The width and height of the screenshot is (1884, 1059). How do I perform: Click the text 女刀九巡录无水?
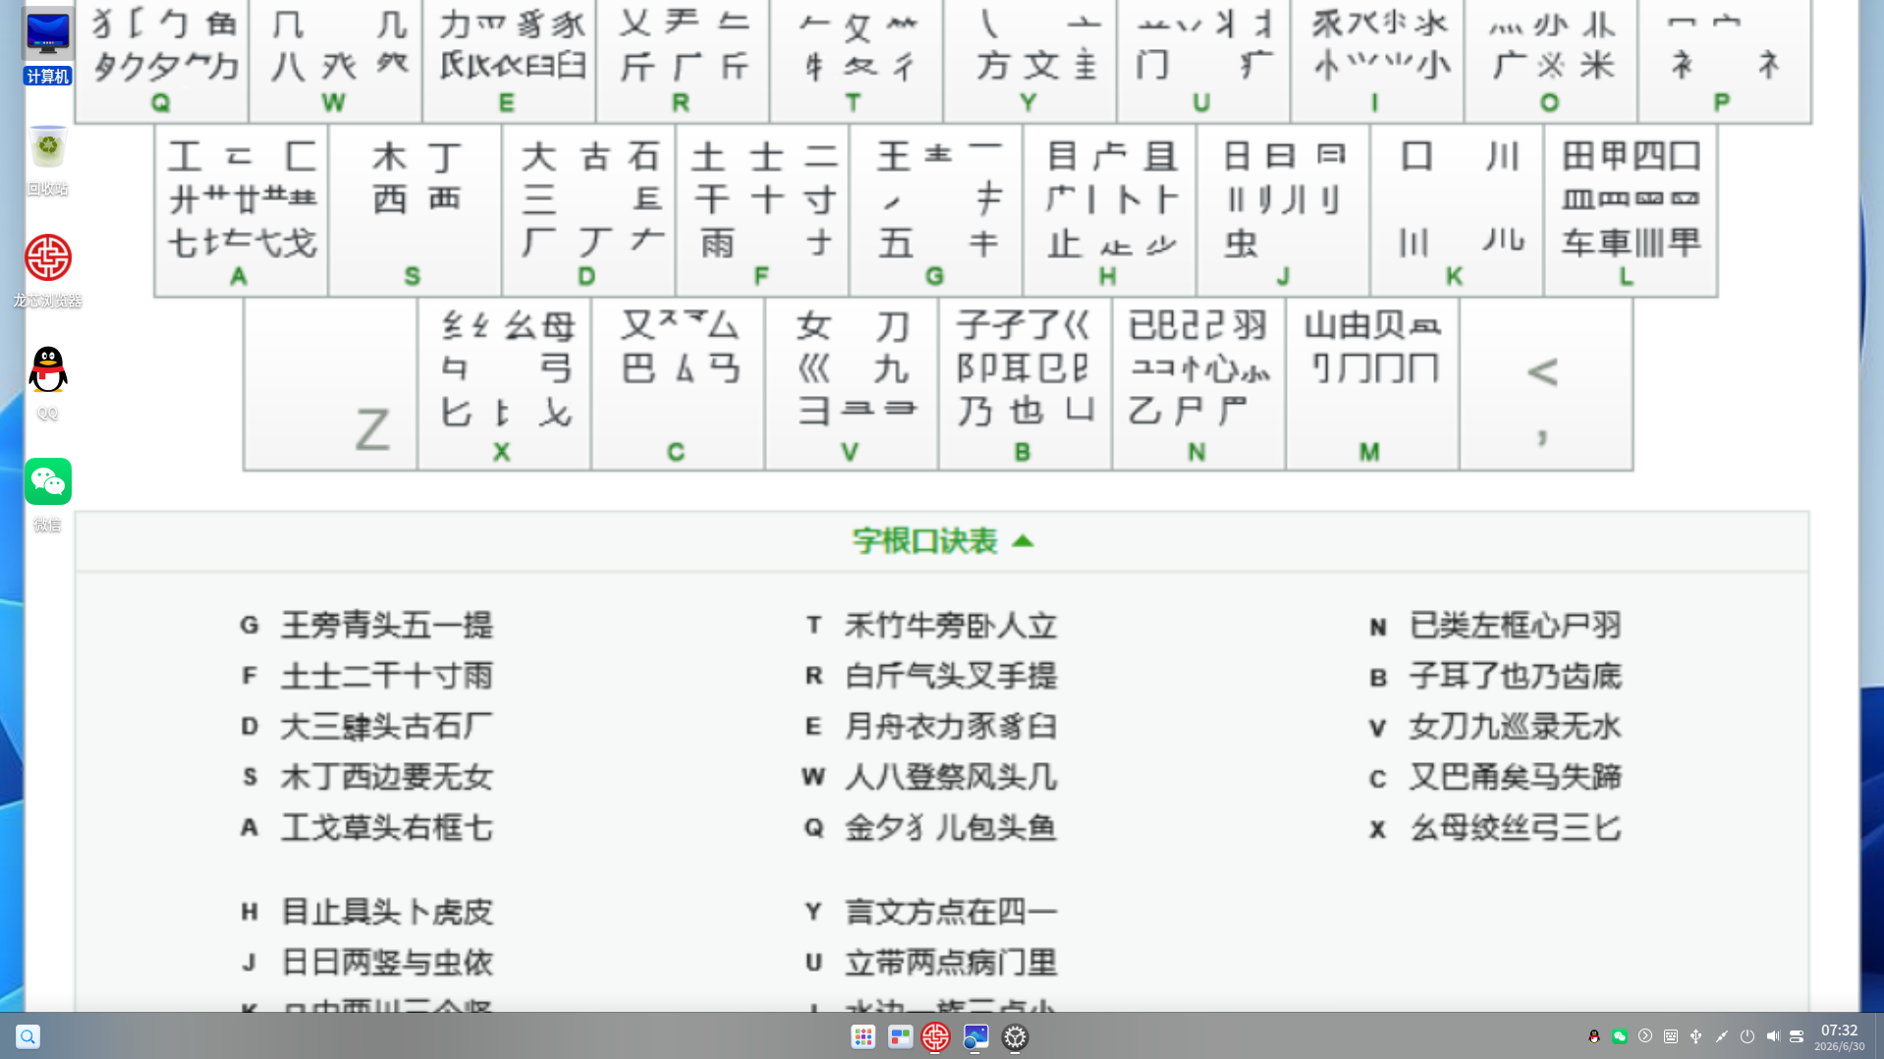tap(1516, 726)
